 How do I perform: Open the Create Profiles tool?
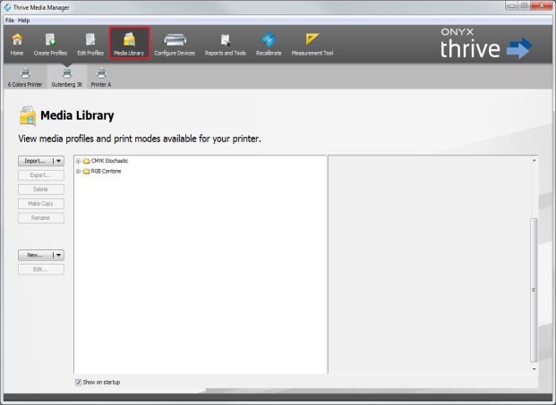(50, 44)
